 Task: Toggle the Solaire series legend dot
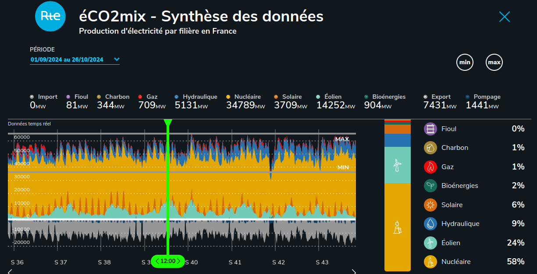tap(276, 97)
